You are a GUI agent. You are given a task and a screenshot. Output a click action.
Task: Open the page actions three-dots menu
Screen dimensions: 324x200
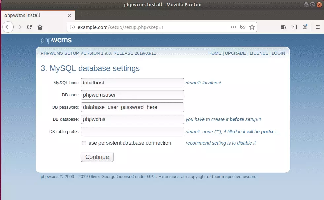[233, 27]
